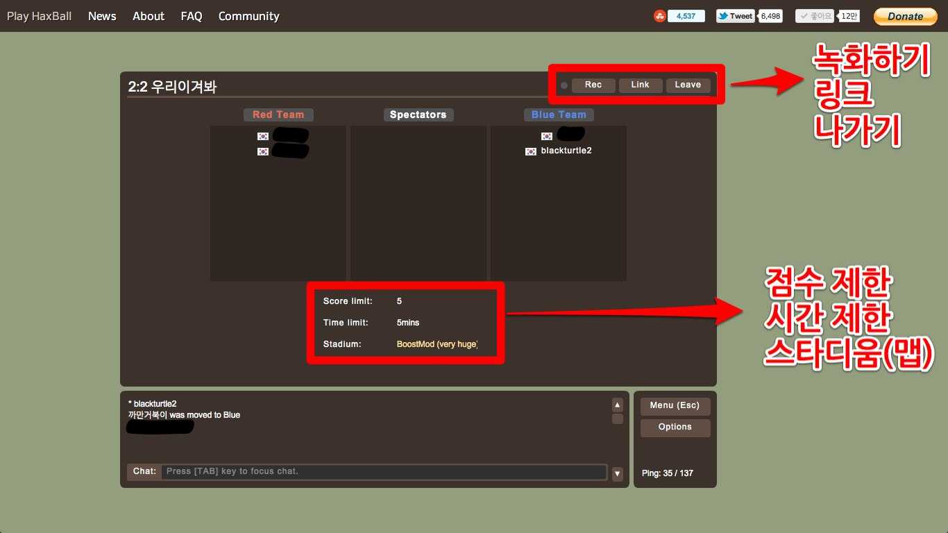The width and height of the screenshot is (948, 533).
Task: Click the BoostMod (very huge) stadium name
Action: click(437, 344)
